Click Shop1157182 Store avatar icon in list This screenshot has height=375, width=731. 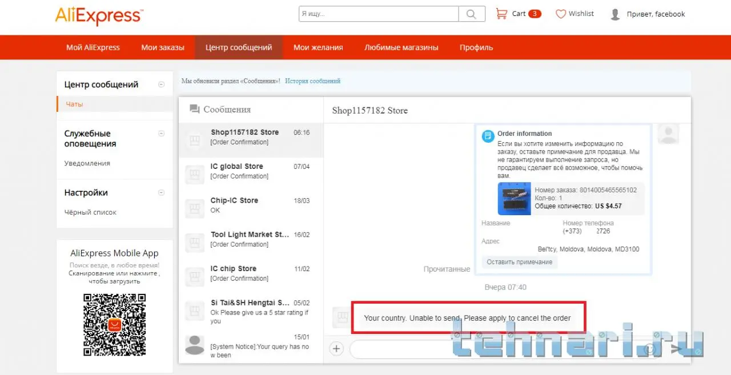[195, 140]
